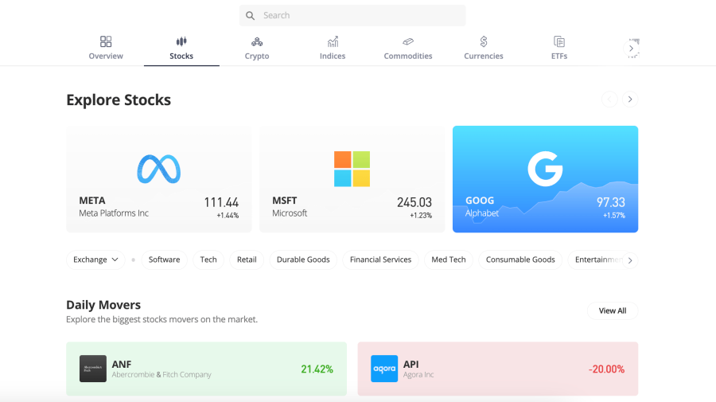Click META change +1.44%
This screenshot has height=402, width=716.
point(228,216)
